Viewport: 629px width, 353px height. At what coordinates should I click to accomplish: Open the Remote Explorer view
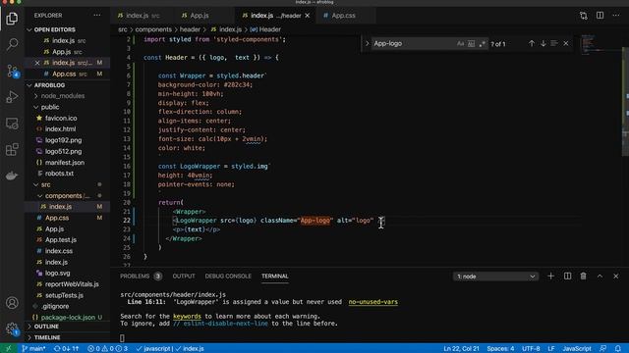coord(12,124)
